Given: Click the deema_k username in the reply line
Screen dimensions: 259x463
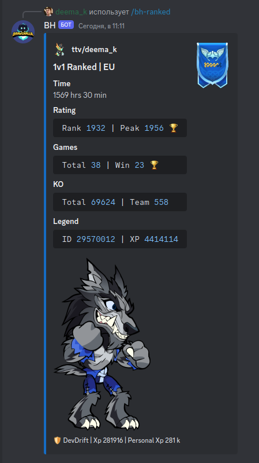Looking at the screenshot, I should [x=71, y=12].
